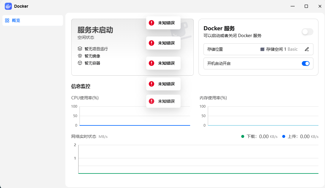The width and height of the screenshot is (325, 188).
Task: Click the 内存使用率(%) chart title
Action: pos(213,98)
